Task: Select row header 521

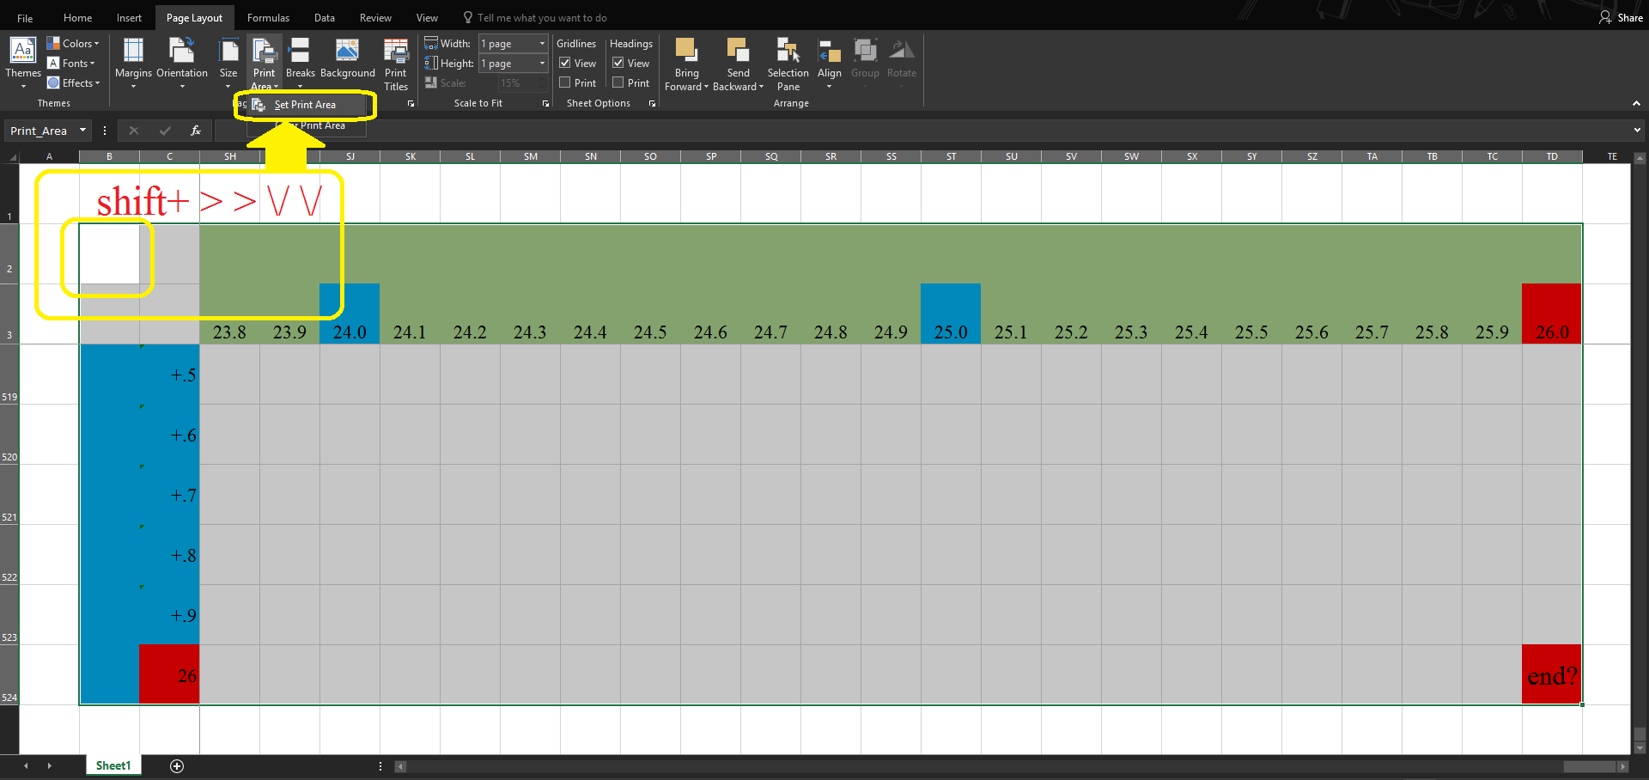Action: 9,495
